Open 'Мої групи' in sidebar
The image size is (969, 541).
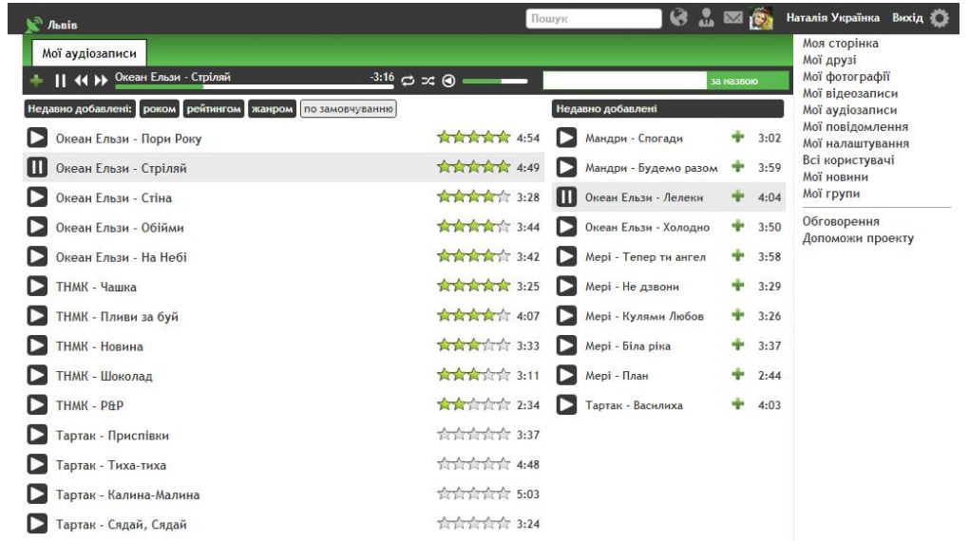(x=831, y=194)
